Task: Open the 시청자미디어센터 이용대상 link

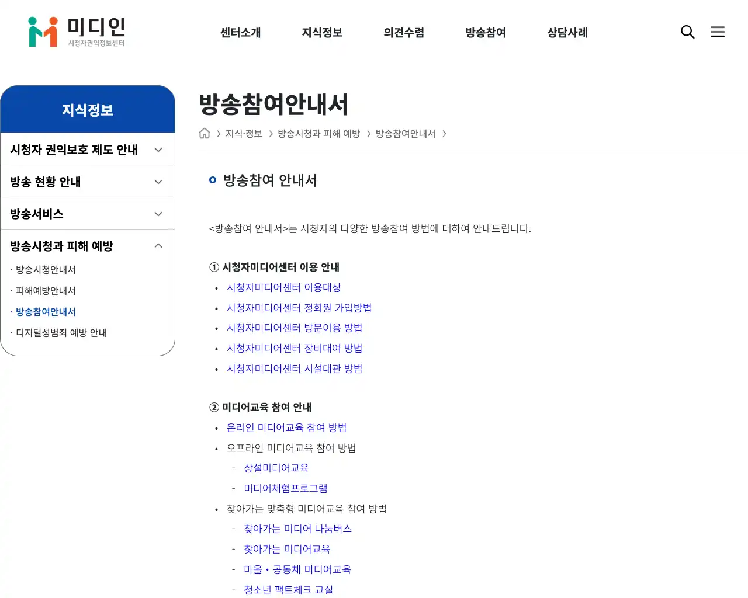Action: (x=284, y=287)
